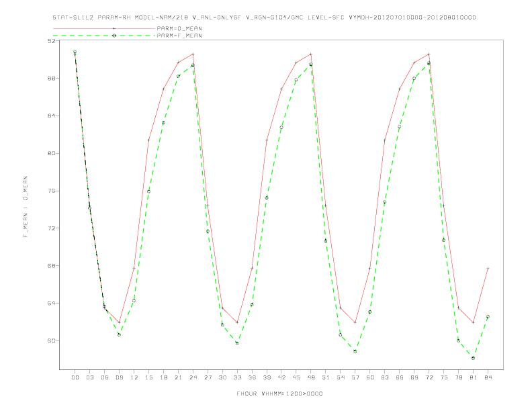Image resolution: width=532 pixels, height=411 pixels.
Task: Click the green F_MEAN circle marker above hour 81
Action: point(473,358)
